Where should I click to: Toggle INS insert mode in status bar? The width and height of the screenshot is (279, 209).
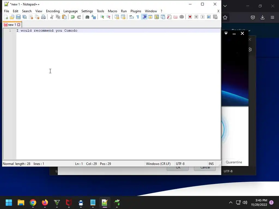point(211,164)
